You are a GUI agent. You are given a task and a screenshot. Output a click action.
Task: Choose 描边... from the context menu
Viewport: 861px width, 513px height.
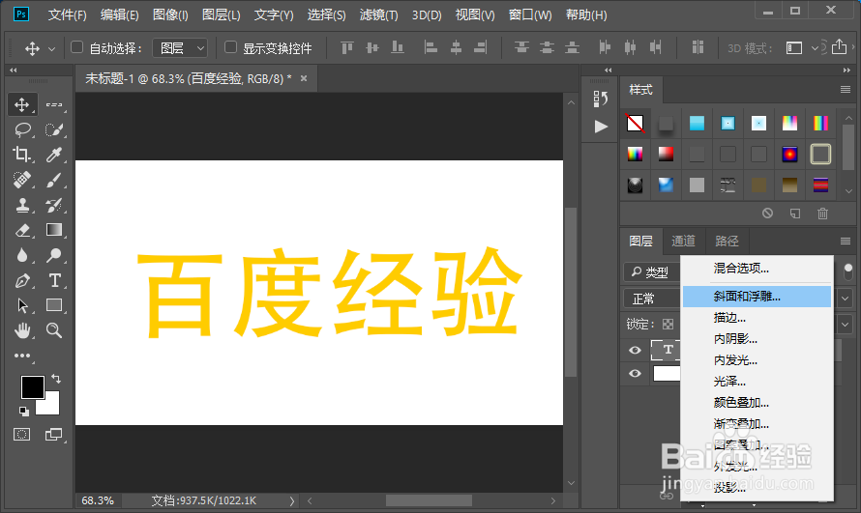tap(757, 318)
